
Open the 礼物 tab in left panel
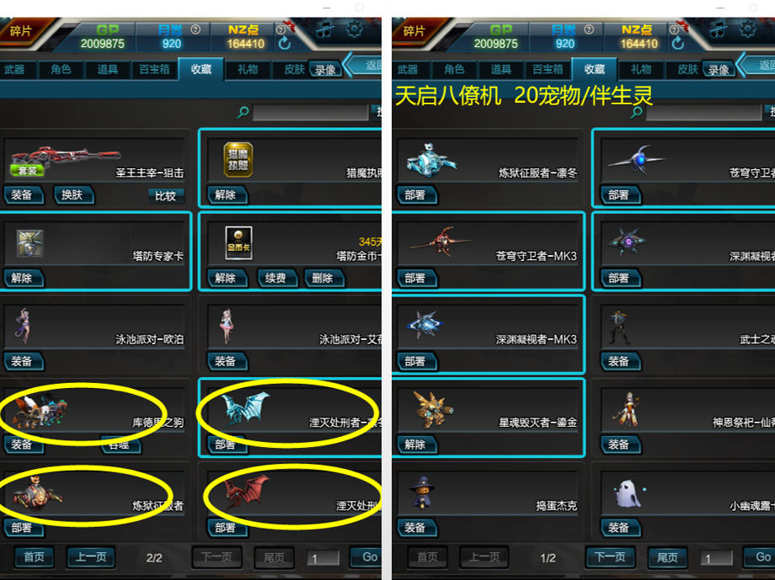[248, 69]
